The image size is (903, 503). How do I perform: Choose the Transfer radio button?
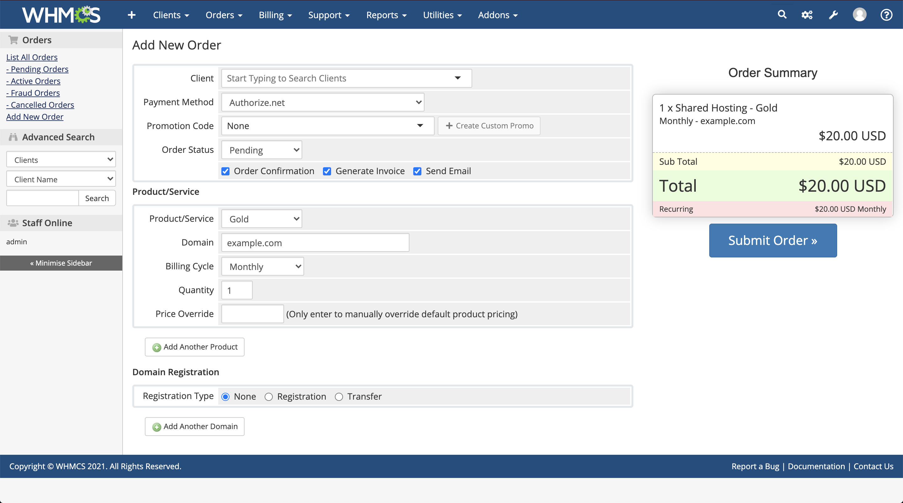[339, 397]
